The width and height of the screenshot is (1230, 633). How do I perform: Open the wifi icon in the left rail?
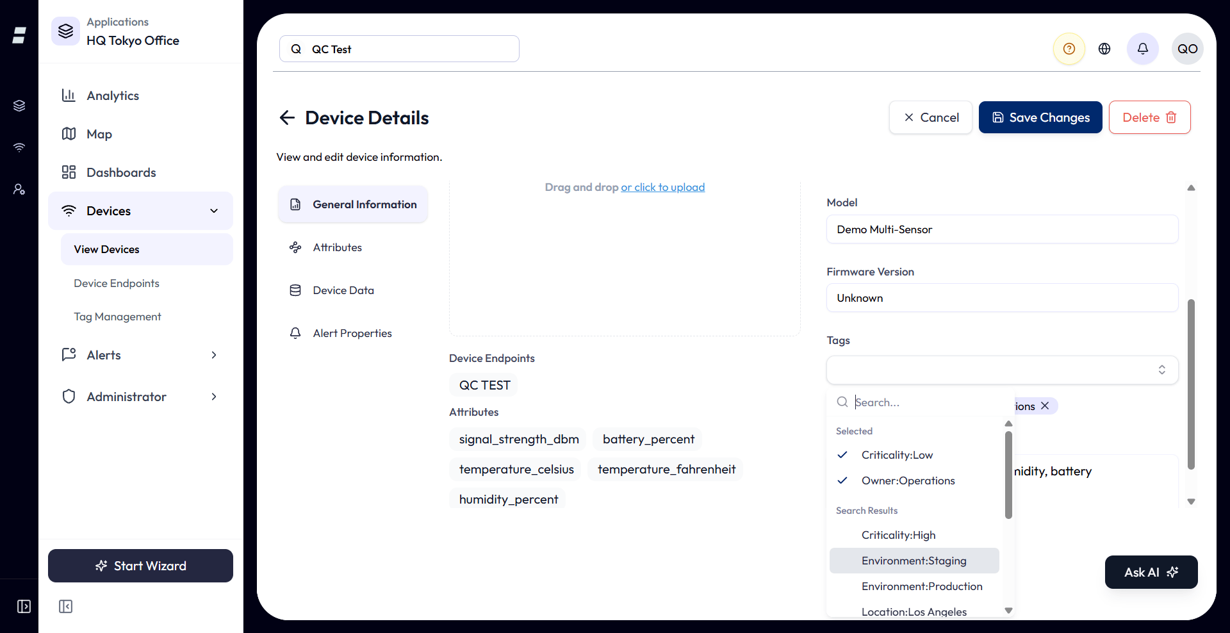pos(19,147)
